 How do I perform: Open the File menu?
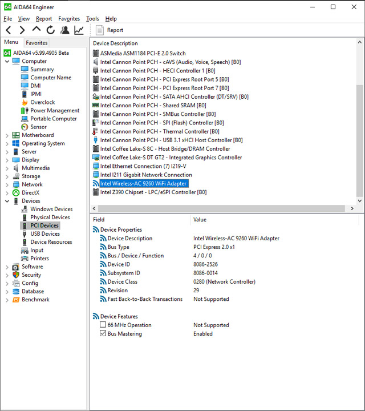point(7,19)
